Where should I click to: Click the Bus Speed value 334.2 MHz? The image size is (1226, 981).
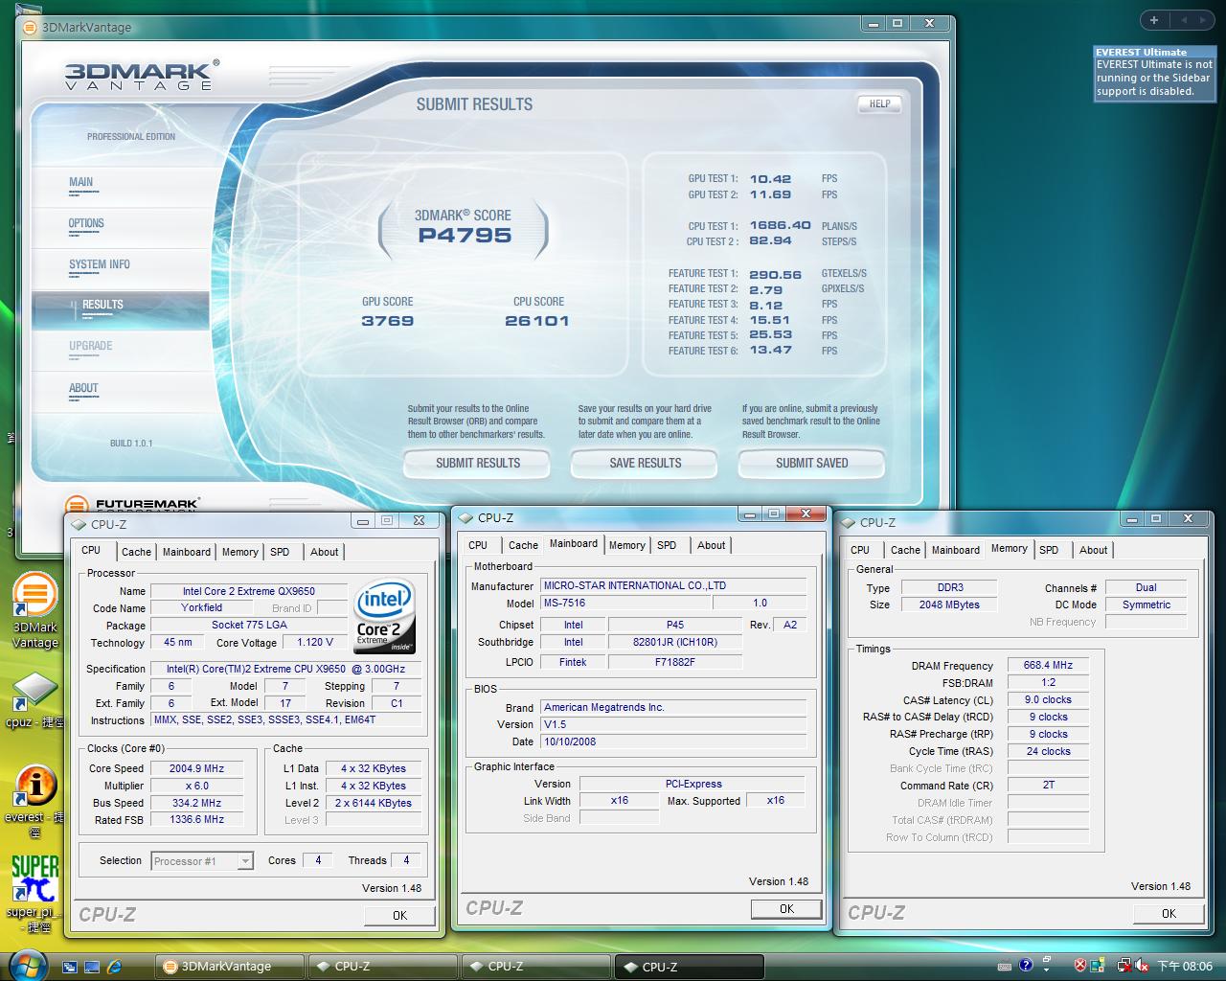pyautogui.click(x=196, y=803)
